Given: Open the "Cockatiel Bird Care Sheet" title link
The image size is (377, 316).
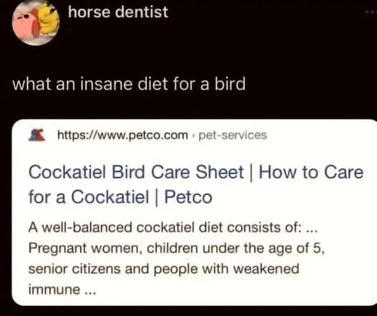Looking at the screenshot, I should pyautogui.click(x=136, y=172).
